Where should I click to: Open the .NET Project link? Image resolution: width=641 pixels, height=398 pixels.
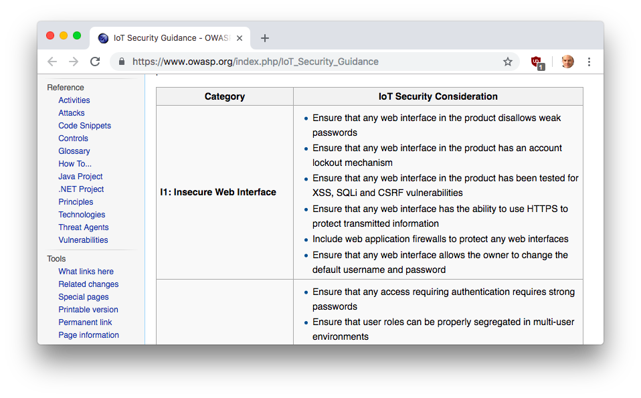tap(82, 189)
